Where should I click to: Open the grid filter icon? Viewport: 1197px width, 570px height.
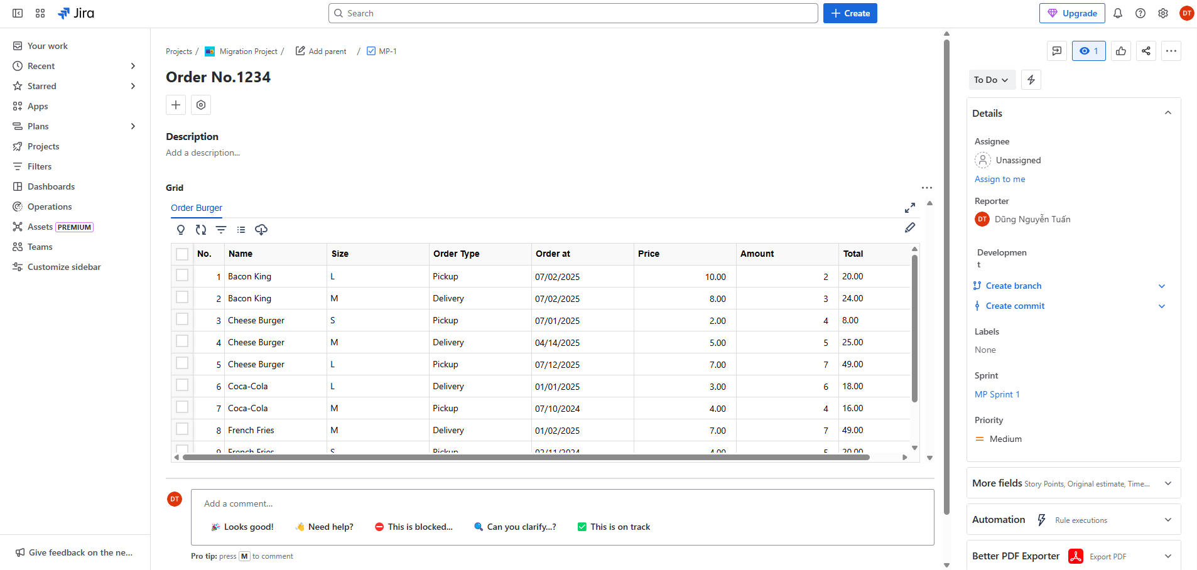[x=221, y=230]
